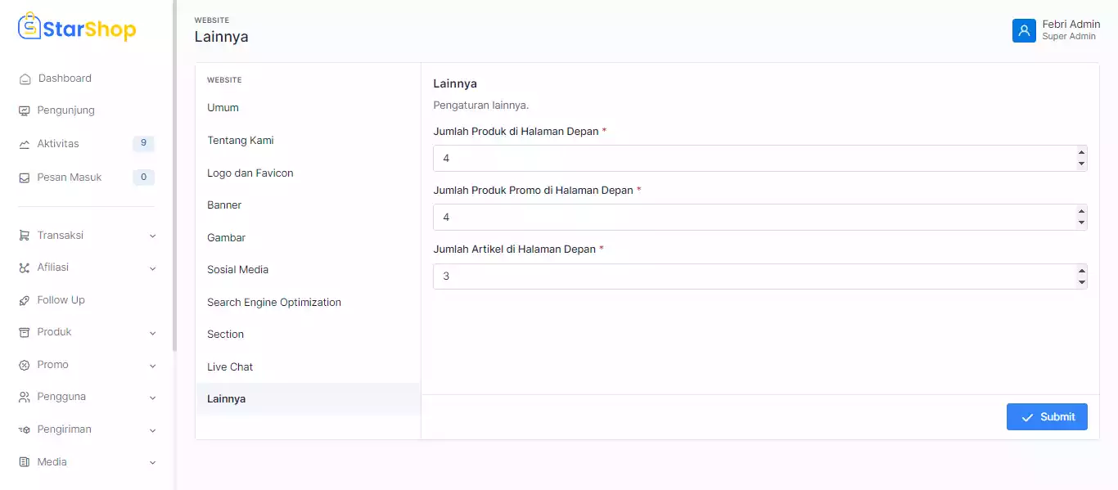Click the Aktivitas chart icon
This screenshot has height=490, width=1118.
pyautogui.click(x=25, y=144)
